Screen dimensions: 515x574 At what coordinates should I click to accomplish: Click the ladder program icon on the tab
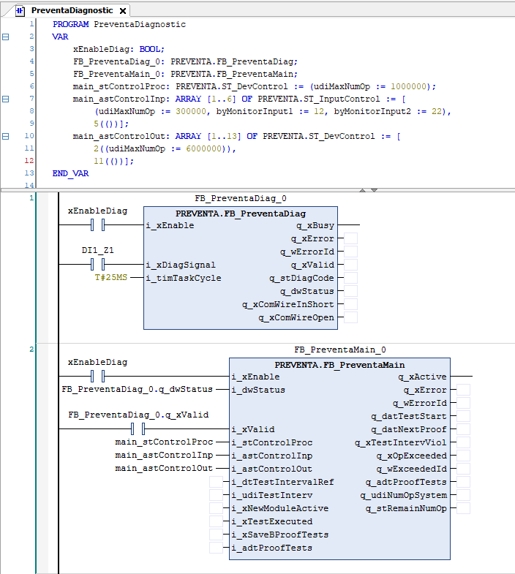20,11
